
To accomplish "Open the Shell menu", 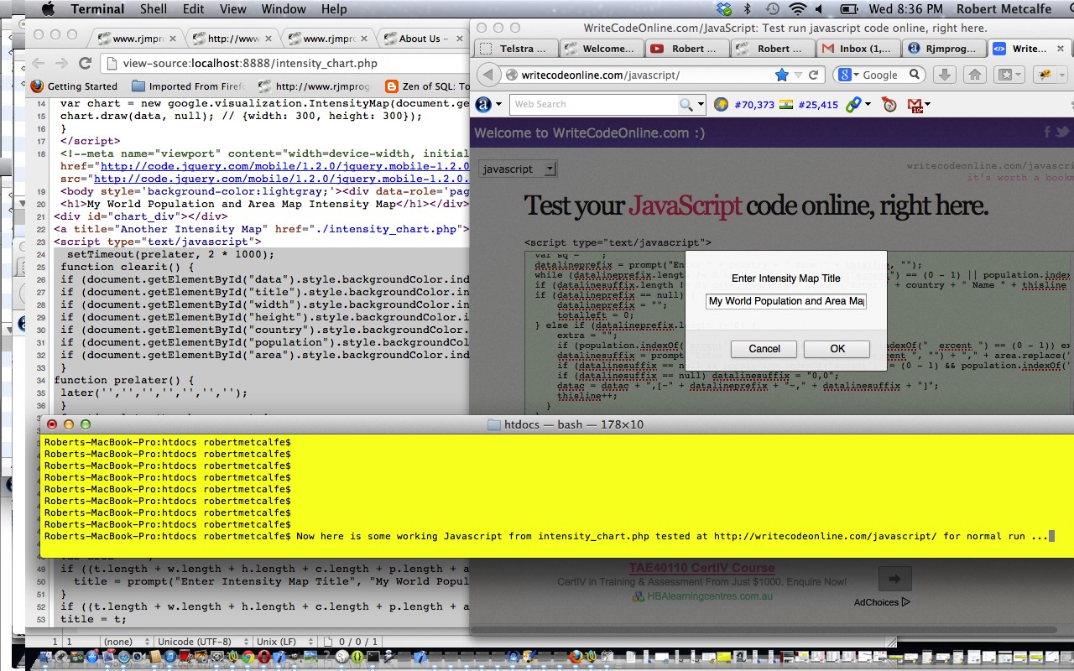I will coord(153,9).
